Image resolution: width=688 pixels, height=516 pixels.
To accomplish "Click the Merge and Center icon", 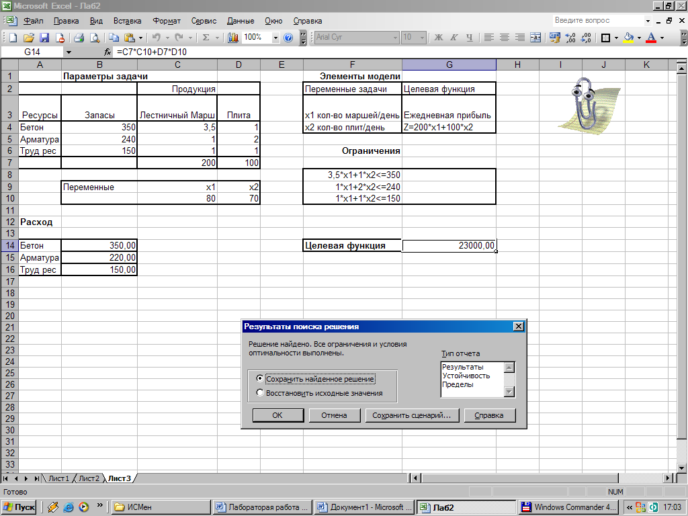I will [x=535, y=38].
